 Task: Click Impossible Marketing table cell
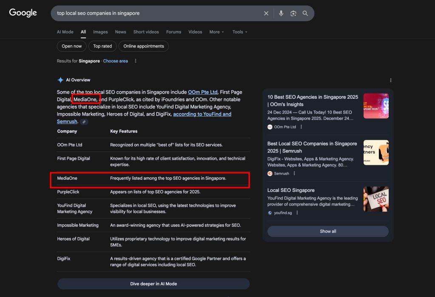[x=78, y=225]
